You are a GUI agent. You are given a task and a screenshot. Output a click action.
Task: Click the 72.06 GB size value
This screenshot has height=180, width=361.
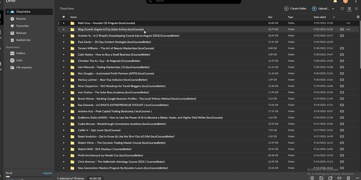273,105
